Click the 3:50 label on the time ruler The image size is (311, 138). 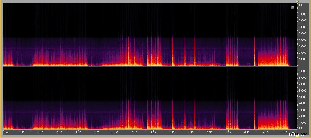coord(209,132)
